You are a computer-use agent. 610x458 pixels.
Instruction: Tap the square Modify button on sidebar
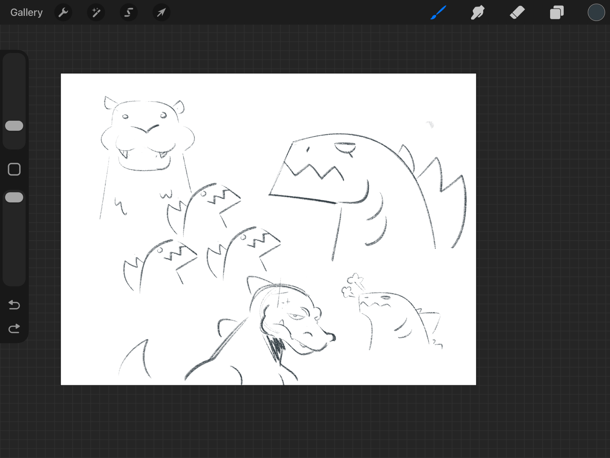point(14,169)
